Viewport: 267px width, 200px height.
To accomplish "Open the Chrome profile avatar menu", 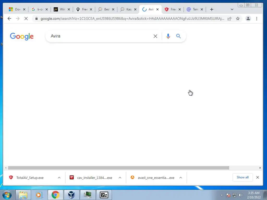I will click(x=248, y=18).
